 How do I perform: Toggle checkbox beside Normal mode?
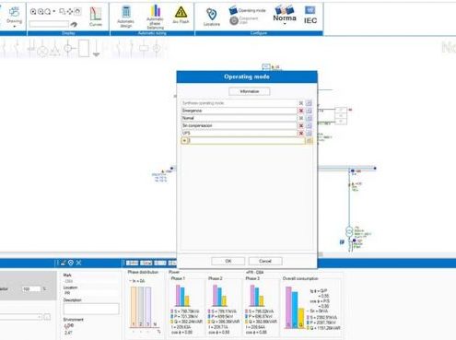click(309, 118)
